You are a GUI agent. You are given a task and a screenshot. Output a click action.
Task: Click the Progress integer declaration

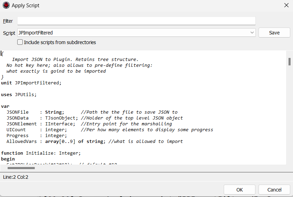pyautogui.click(x=37, y=136)
